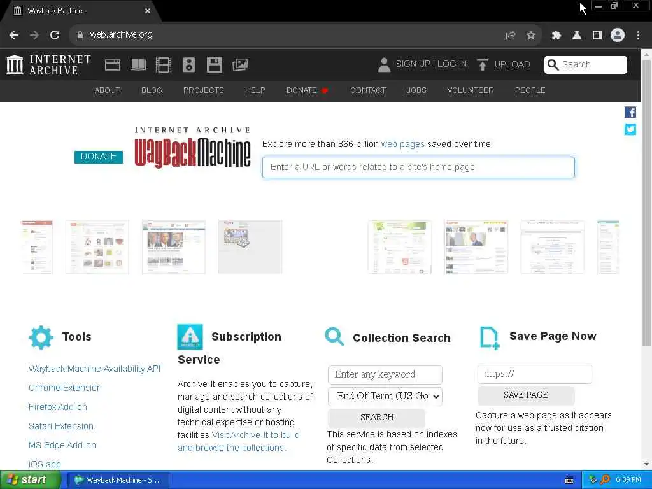Open the Chrome Extension link
The height and width of the screenshot is (489, 652).
66,388
